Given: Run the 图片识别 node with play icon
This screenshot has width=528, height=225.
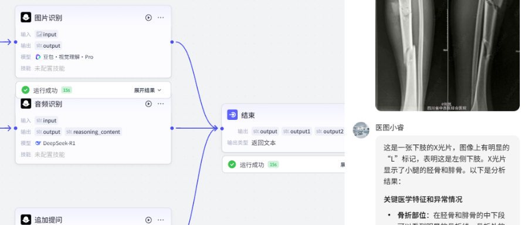Looking at the screenshot, I should pos(148,18).
